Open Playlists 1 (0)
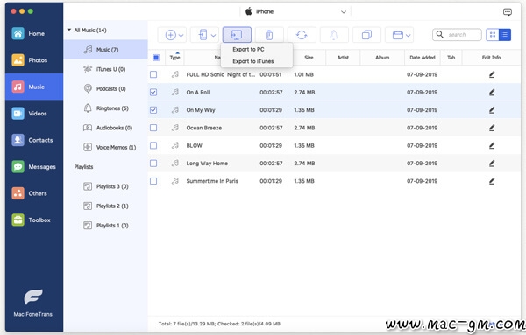Screen dimensions: 526x335 (x=106, y=226)
